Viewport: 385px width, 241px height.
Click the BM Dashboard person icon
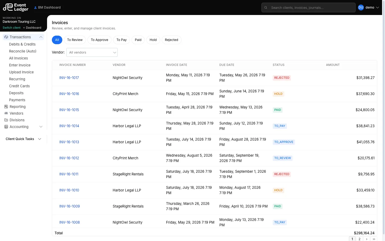click(x=35, y=7)
